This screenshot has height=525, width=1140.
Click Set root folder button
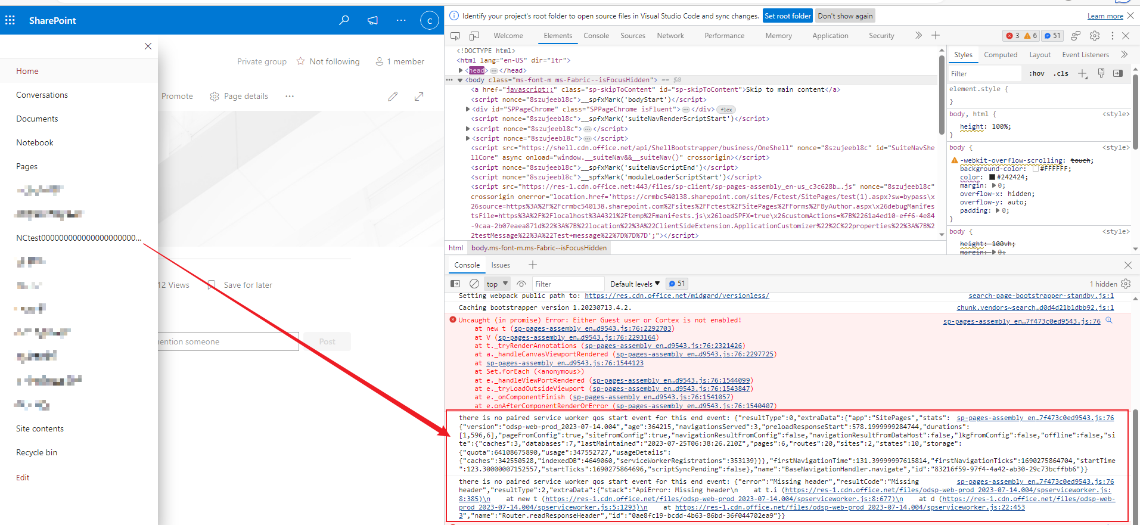tap(787, 16)
